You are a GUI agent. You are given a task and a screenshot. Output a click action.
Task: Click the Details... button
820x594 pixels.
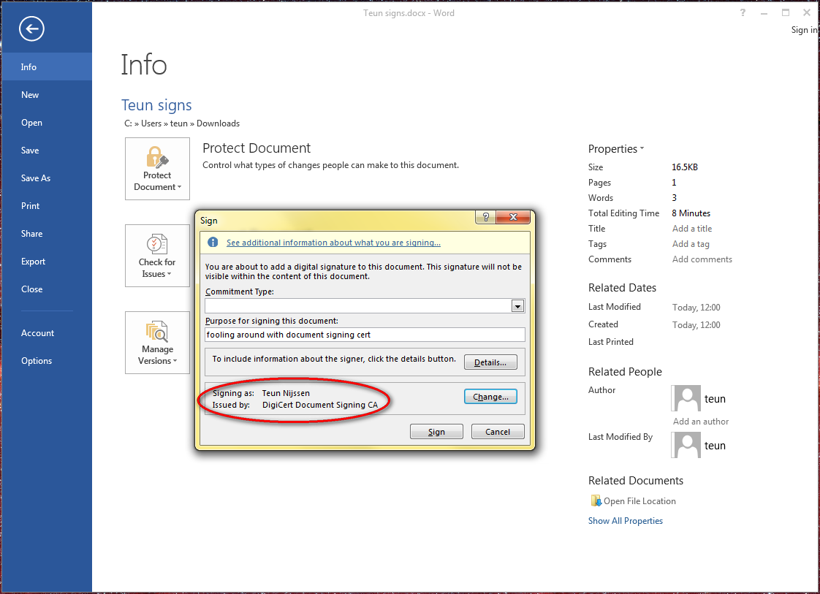pyautogui.click(x=490, y=362)
